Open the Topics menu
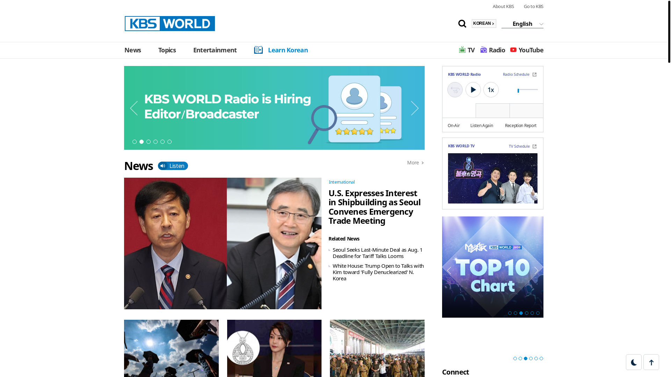Viewport: 671px width, 377px height. pos(167,50)
